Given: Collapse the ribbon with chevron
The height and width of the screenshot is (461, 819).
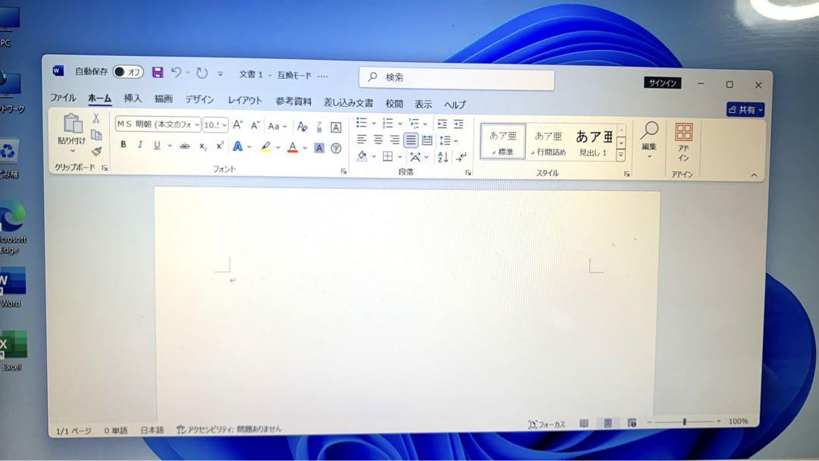Looking at the screenshot, I should click(x=754, y=175).
